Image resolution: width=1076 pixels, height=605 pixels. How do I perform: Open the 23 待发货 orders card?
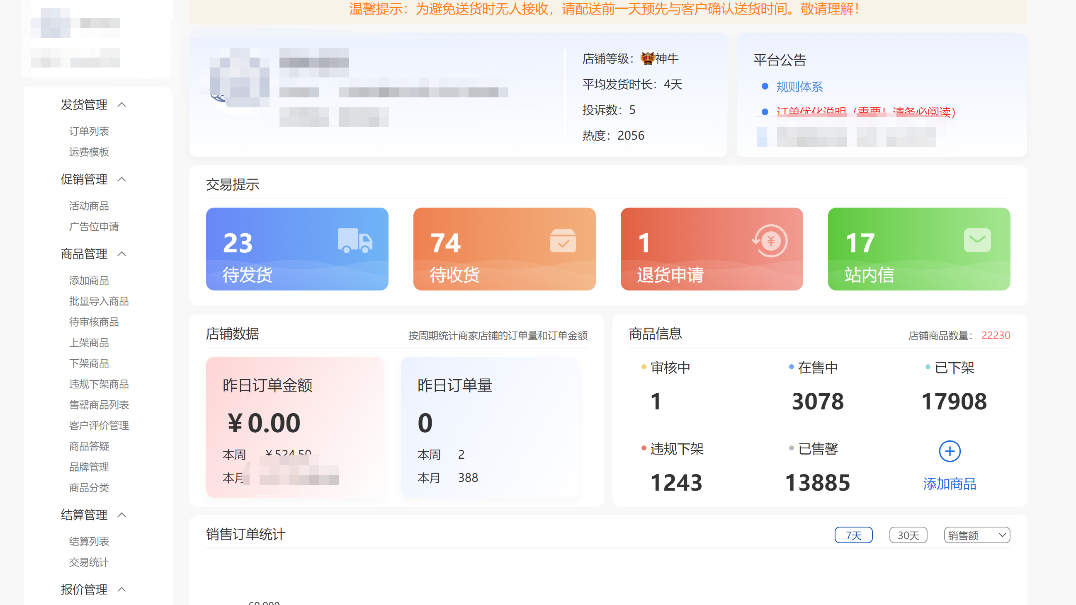click(x=297, y=249)
